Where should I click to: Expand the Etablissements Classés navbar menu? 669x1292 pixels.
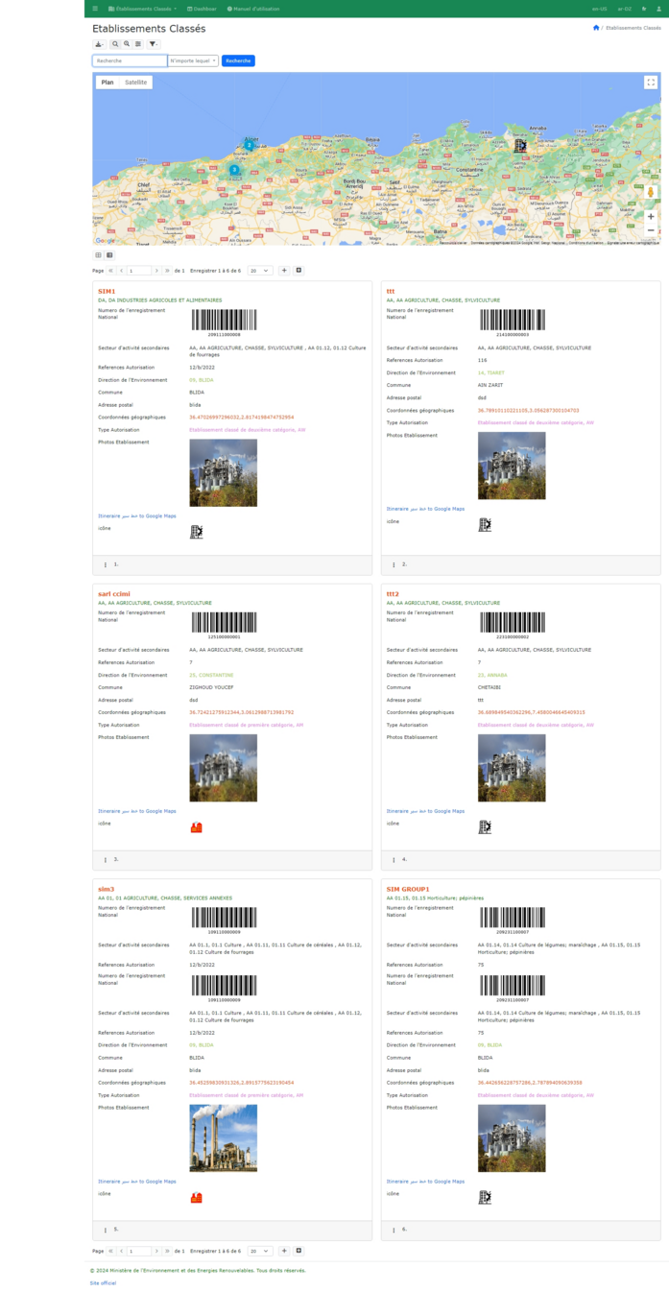pyautogui.click(x=142, y=9)
